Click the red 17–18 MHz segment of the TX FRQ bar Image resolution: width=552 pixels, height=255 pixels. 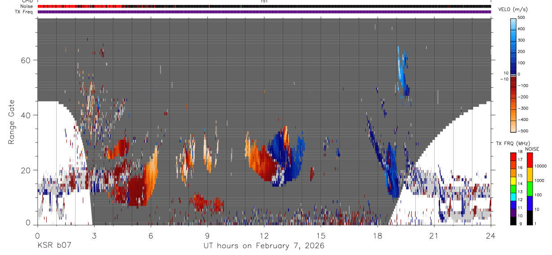coord(513,157)
